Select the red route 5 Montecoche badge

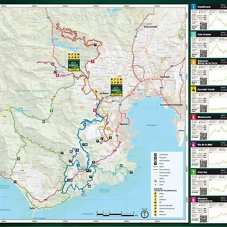pyautogui.click(x=193, y=117)
